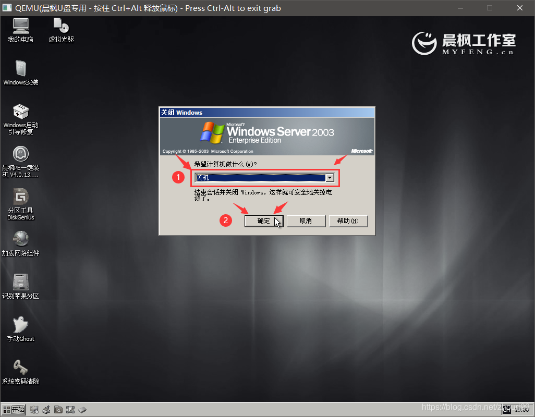Open the 虚拟光驱 desktop icon
The height and width of the screenshot is (417, 535).
pyautogui.click(x=61, y=30)
